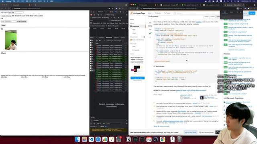This screenshot has height=144, width=257.
Task: Open Users in Stack Overflow sidebar
Action: pyautogui.click(x=134, y=33)
